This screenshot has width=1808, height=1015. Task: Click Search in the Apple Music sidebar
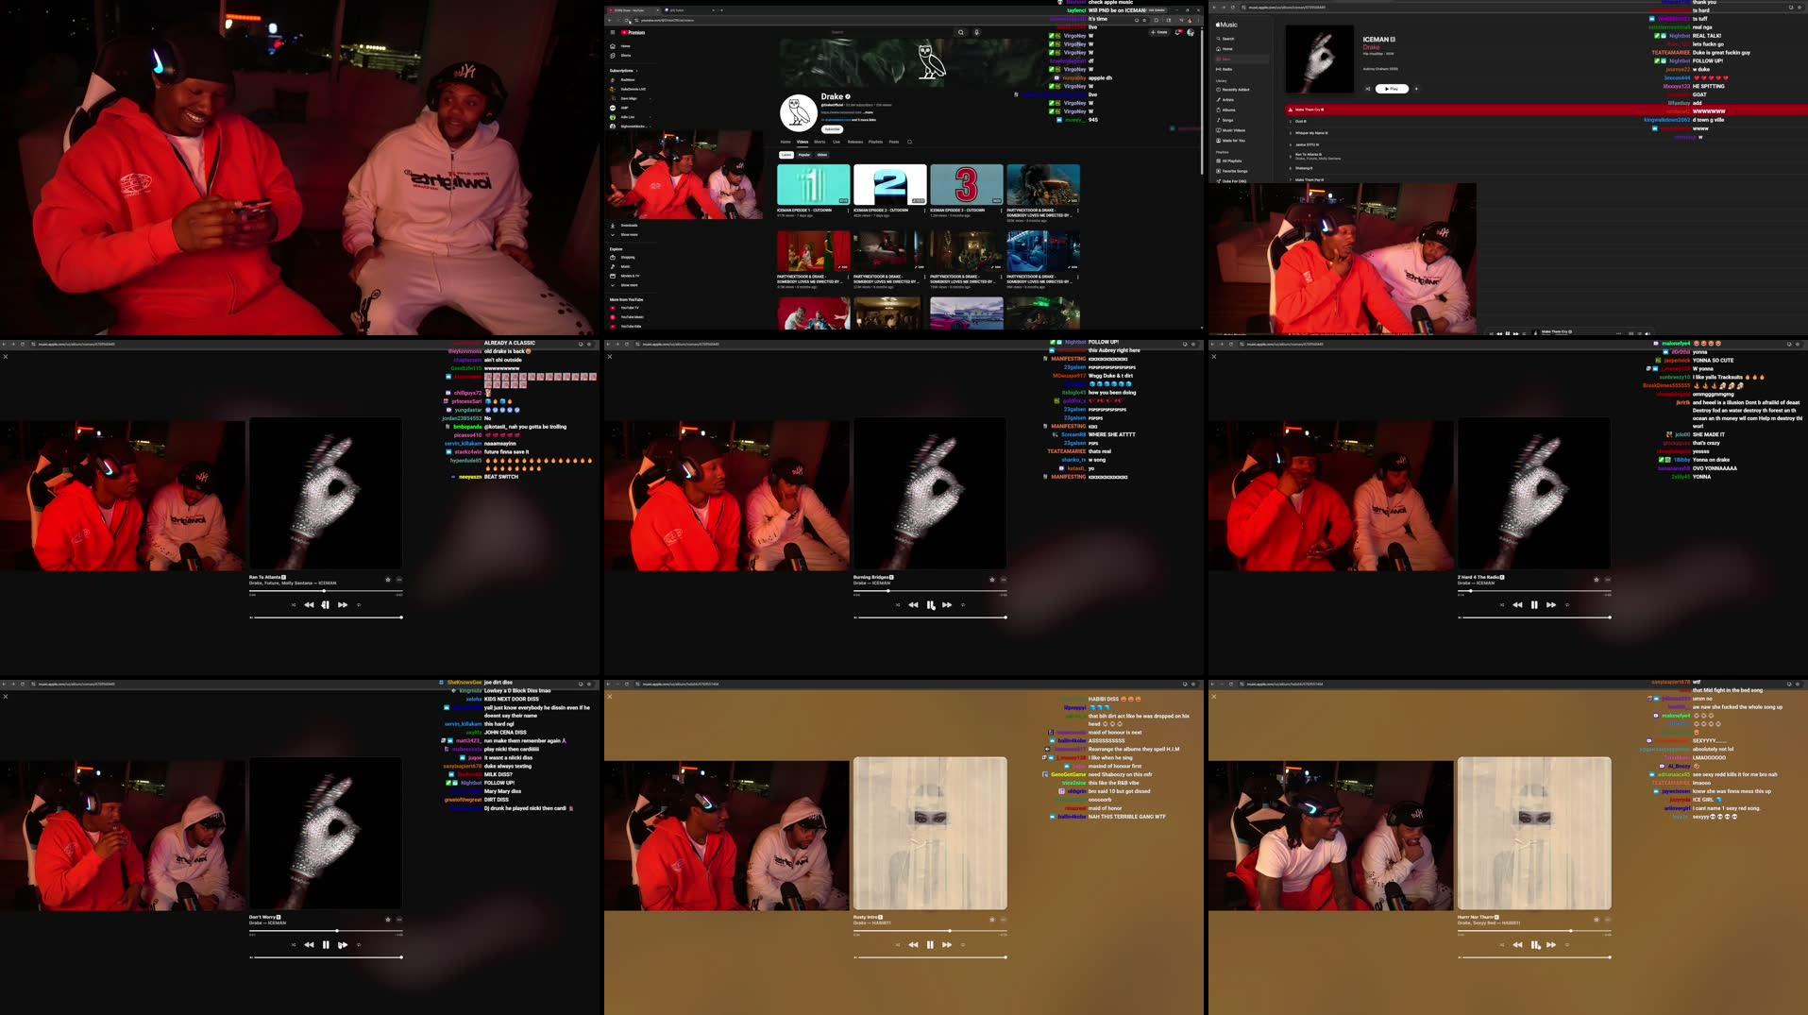pyautogui.click(x=1225, y=39)
